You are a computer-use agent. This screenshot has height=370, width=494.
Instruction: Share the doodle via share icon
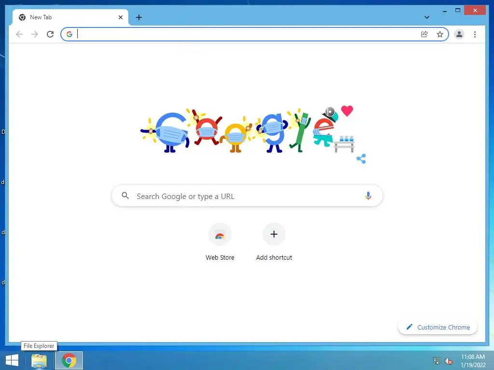pyautogui.click(x=361, y=159)
